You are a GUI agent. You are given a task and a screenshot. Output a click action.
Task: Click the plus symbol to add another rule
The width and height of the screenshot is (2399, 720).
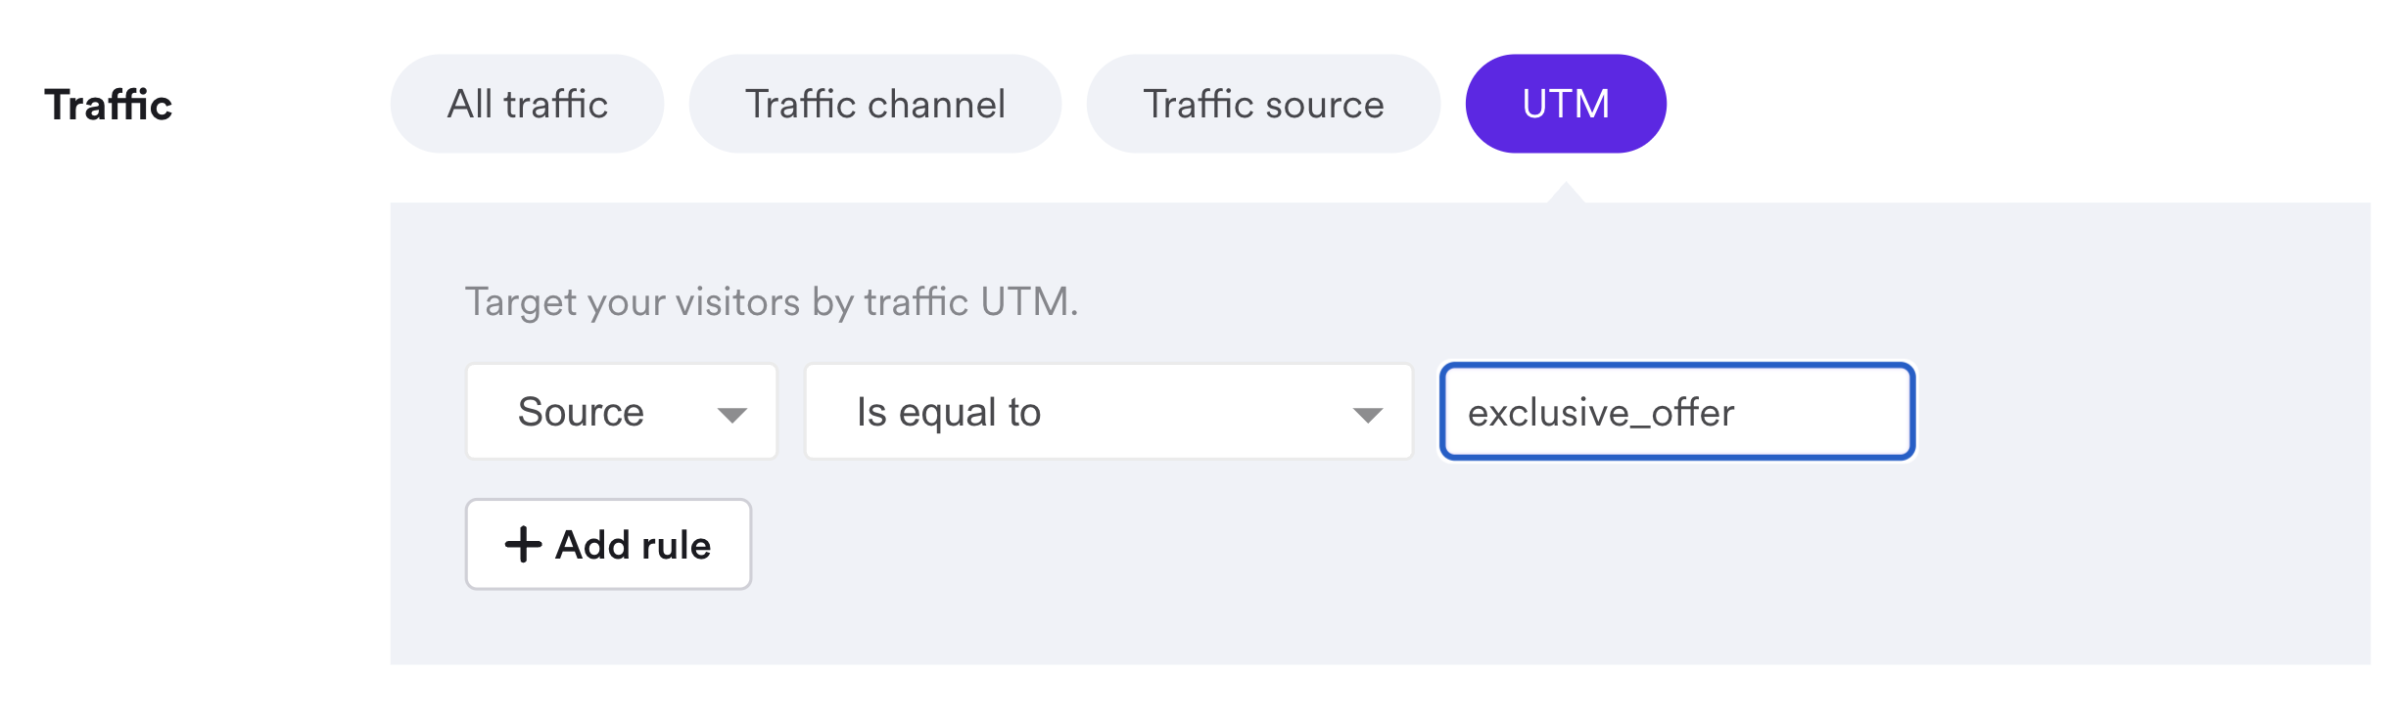pos(523,545)
